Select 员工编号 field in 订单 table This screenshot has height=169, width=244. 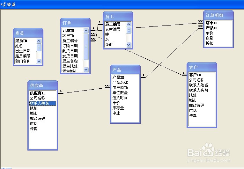click(73, 41)
